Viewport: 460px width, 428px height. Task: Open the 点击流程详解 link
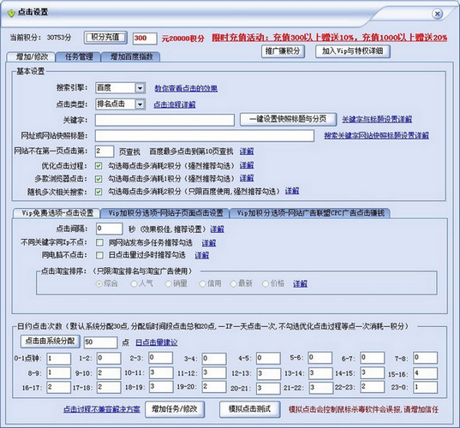coord(175,104)
